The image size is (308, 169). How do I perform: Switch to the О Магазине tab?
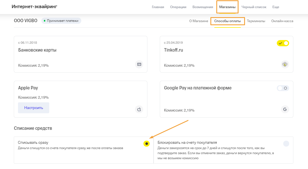[x=199, y=21]
